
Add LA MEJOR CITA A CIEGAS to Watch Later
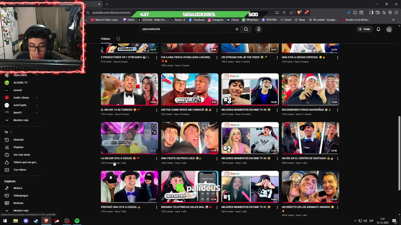154,126
